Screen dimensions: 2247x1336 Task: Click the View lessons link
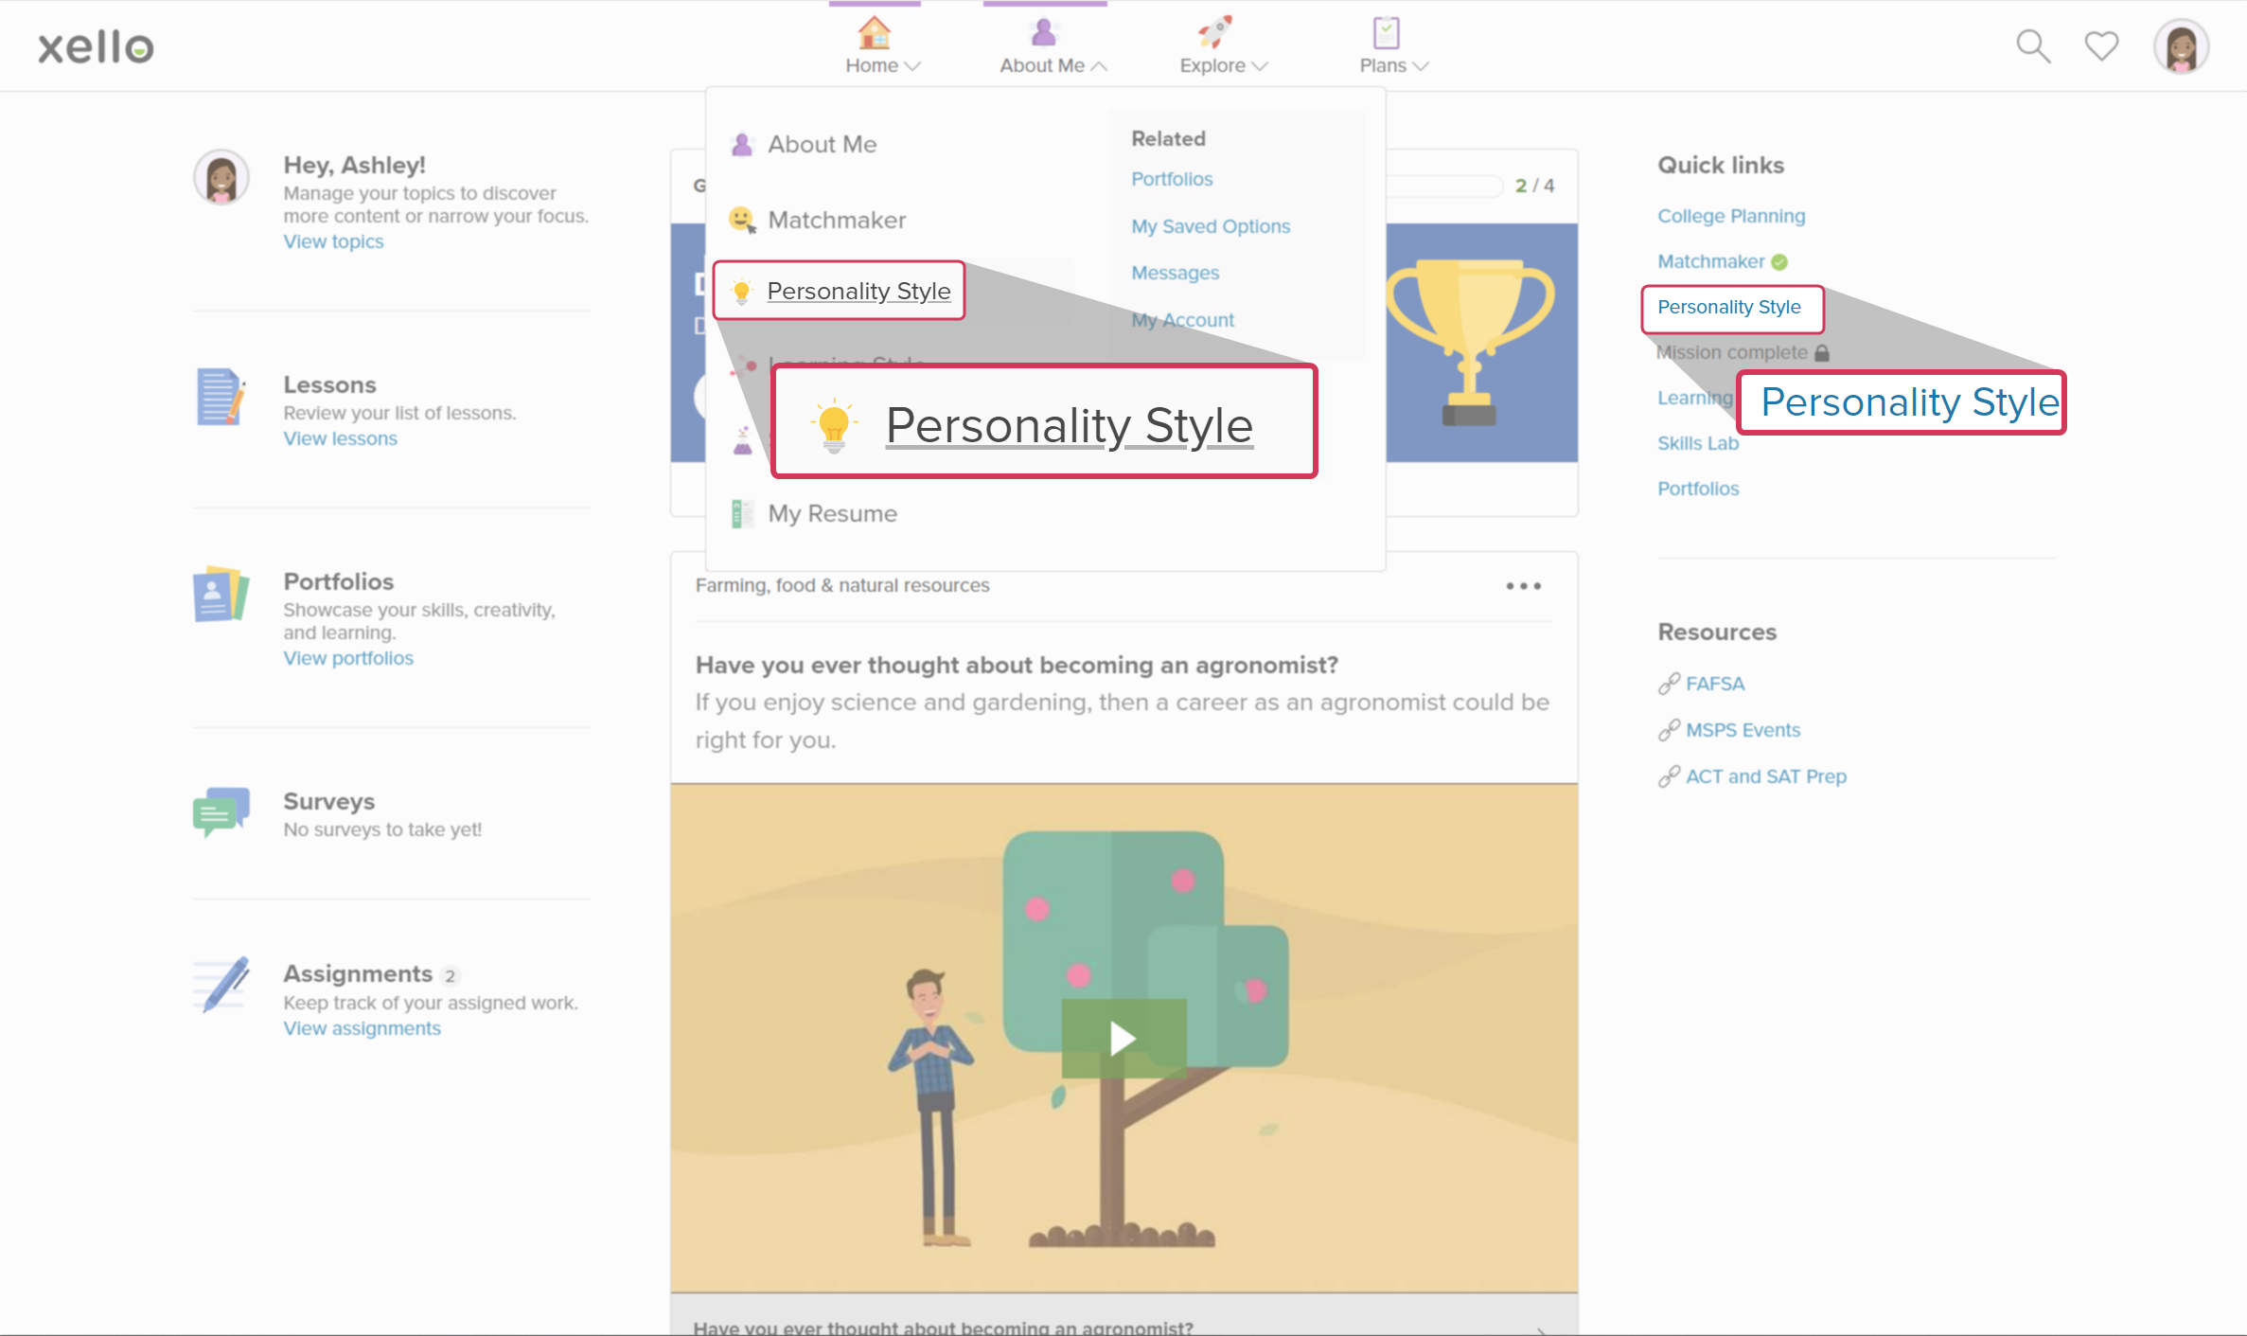(x=340, y=438)
